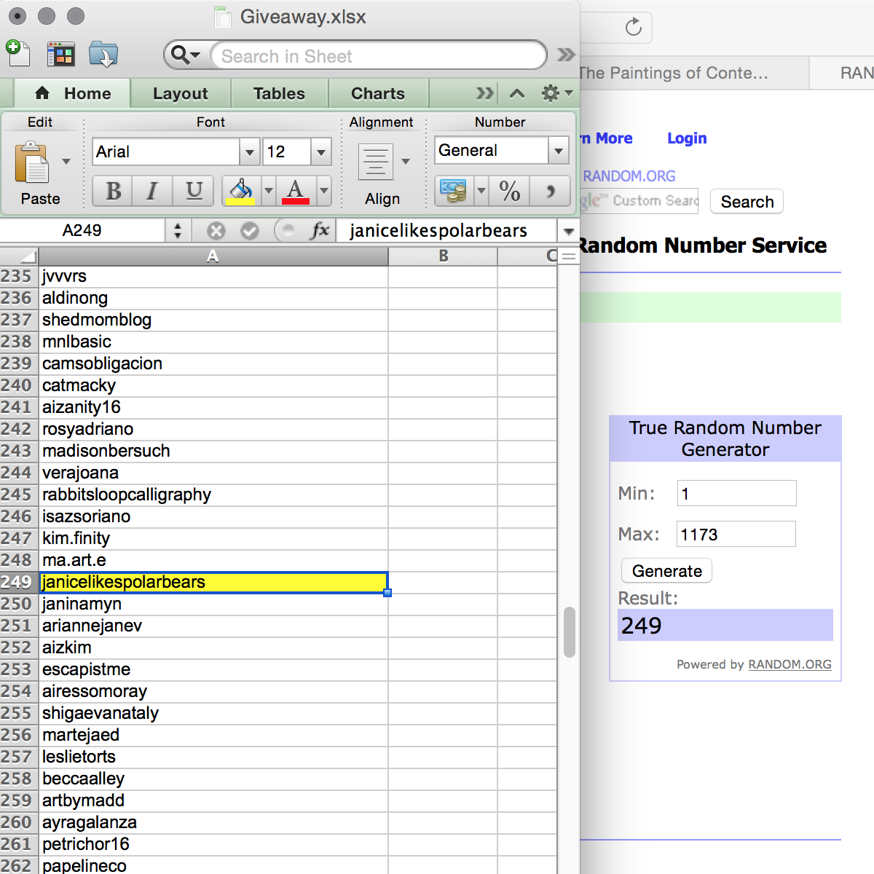Click the Align text icon

pyautogui.click(x=375, y=162)
